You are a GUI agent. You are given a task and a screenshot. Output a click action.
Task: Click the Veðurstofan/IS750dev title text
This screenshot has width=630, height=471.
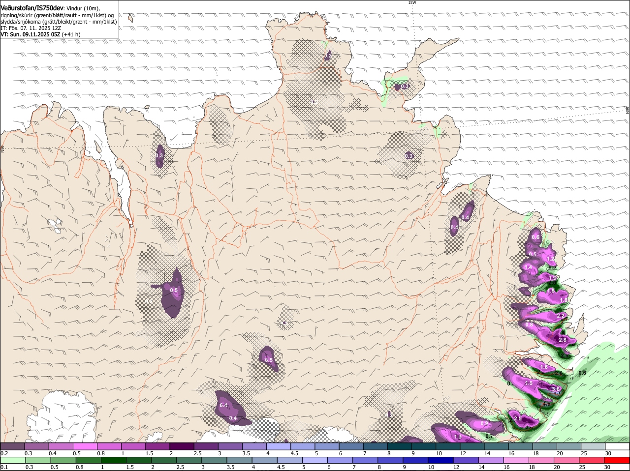coord(32,8)
